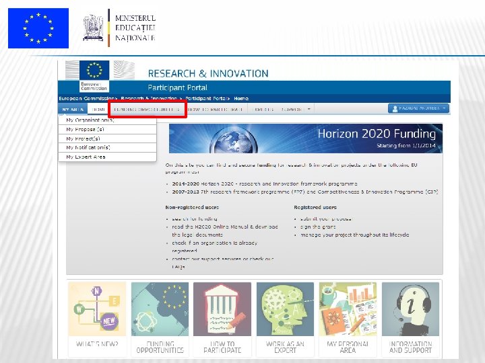Click Participant Portal breadcrumb link

[205, 98]
